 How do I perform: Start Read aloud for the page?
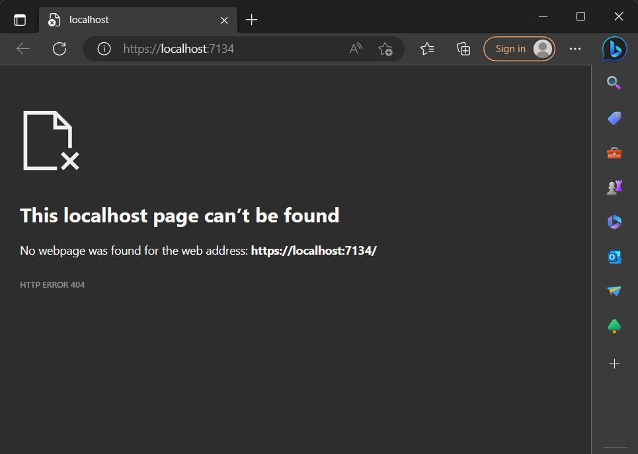click(x=355, y=48)
